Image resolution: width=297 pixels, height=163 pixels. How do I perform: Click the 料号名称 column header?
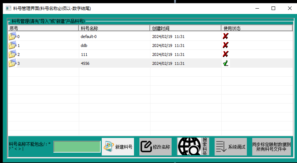tap(114, 28)
